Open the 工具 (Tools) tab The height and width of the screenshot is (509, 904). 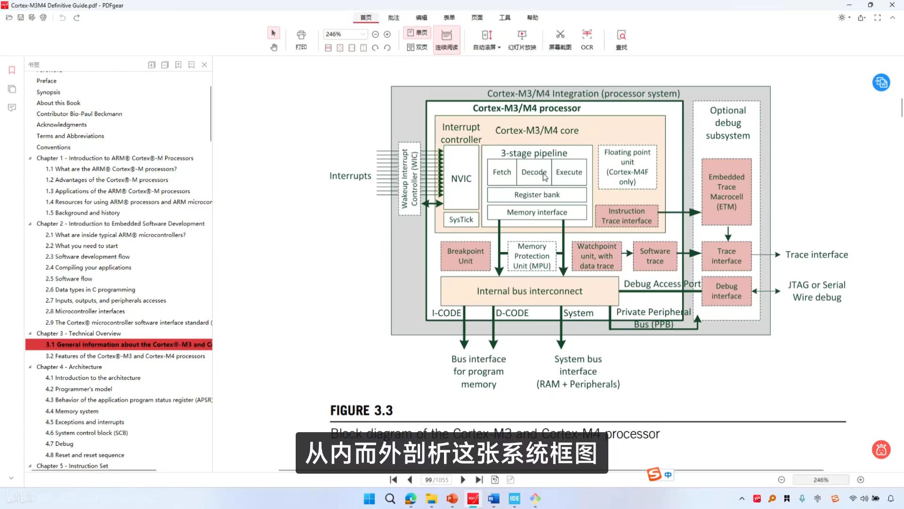(x=505, y=17)
